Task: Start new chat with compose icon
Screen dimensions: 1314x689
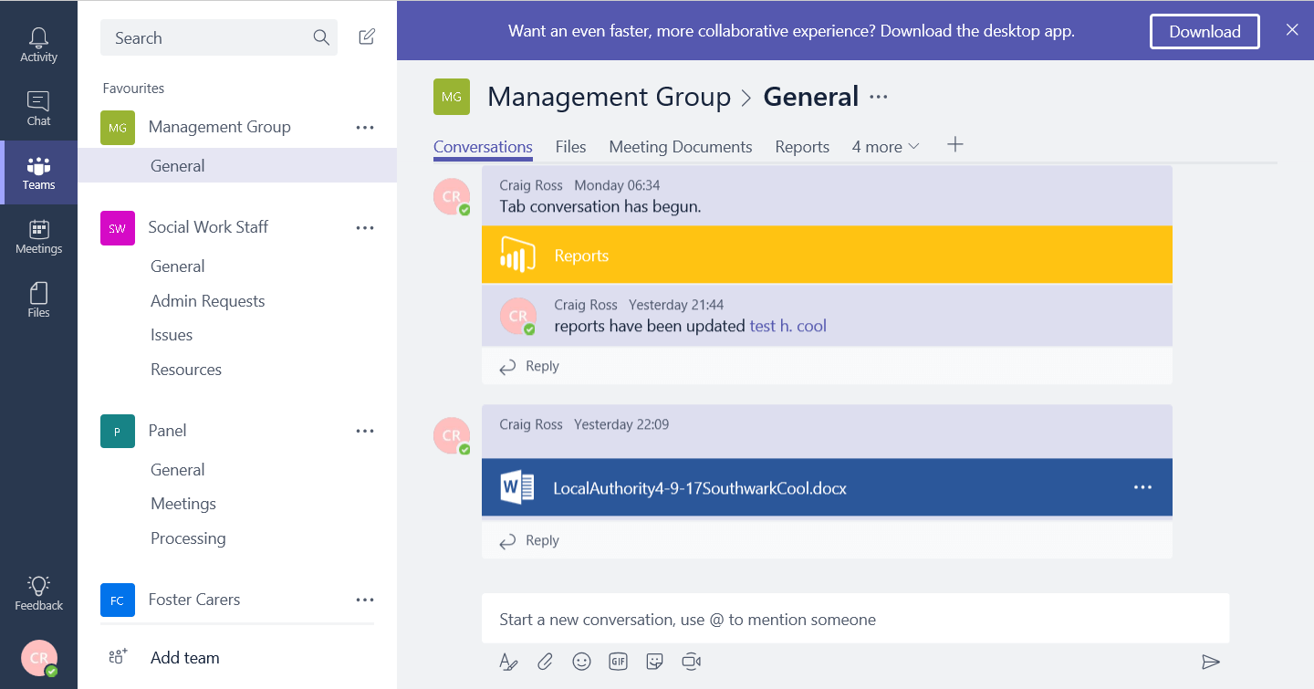Action: tap(367, 37)
